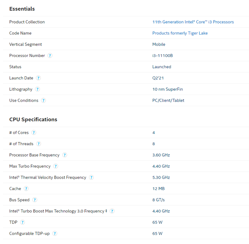249x244 pixels.
Task: Show help for Max Turbo Frequency
Action: point(55,166)
